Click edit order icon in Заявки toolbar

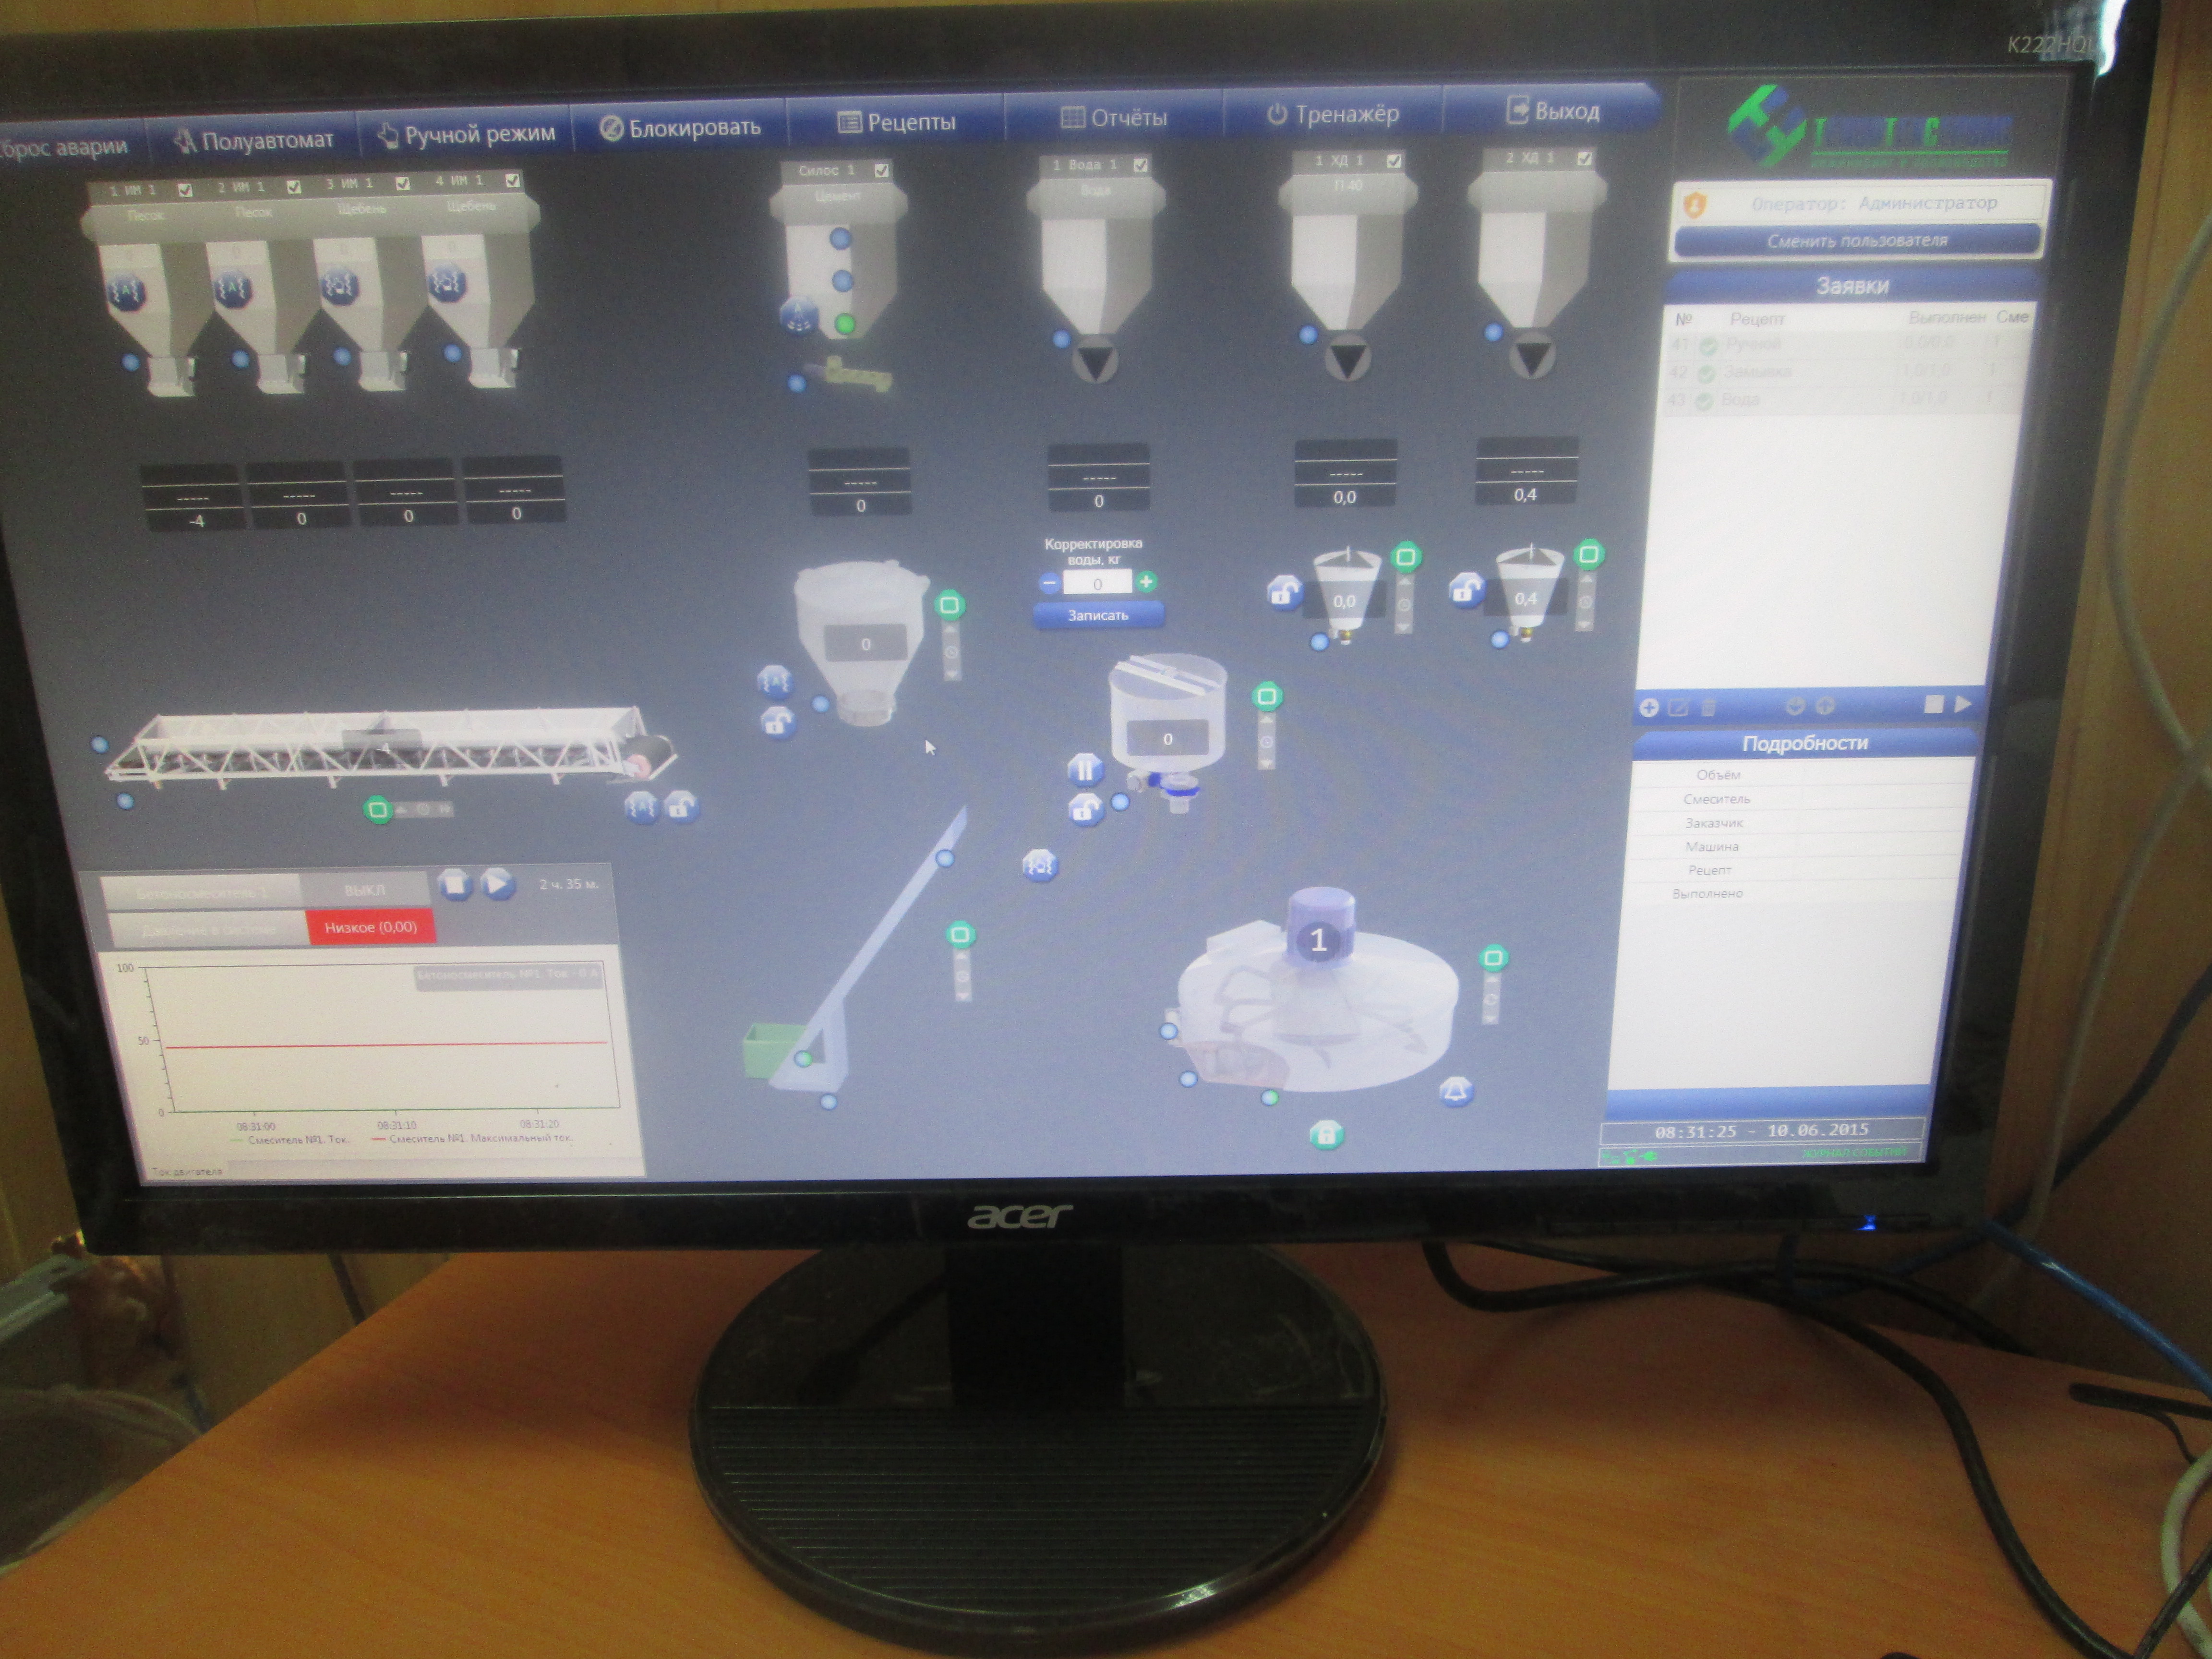coord(1679,708)
